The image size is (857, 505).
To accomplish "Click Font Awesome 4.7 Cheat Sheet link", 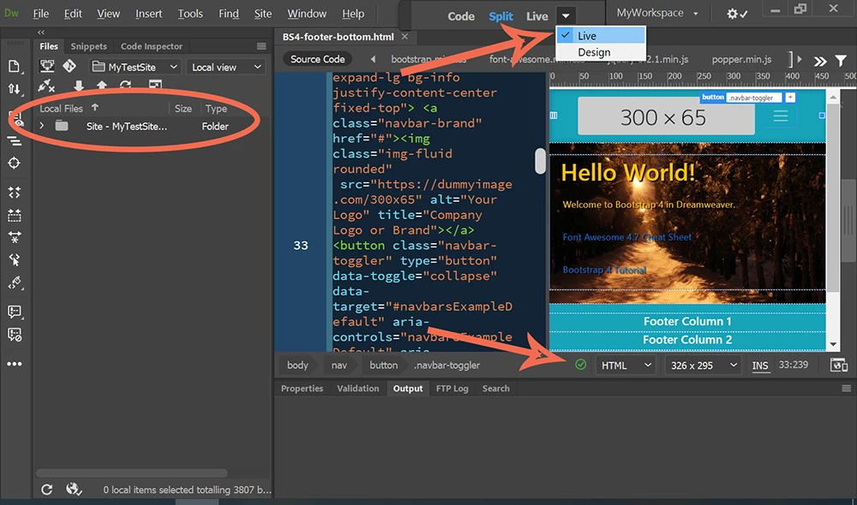I will click(627, 237).
